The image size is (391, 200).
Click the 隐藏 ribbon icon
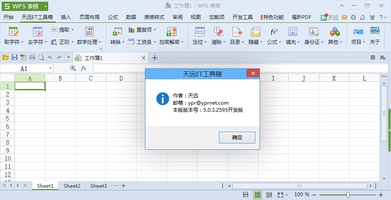tap(256, 32)
